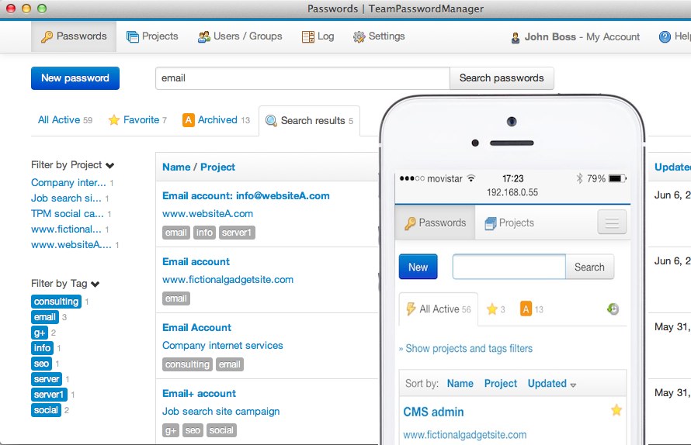
Task: Select All Active tab on phone
Action: point(439,309)
